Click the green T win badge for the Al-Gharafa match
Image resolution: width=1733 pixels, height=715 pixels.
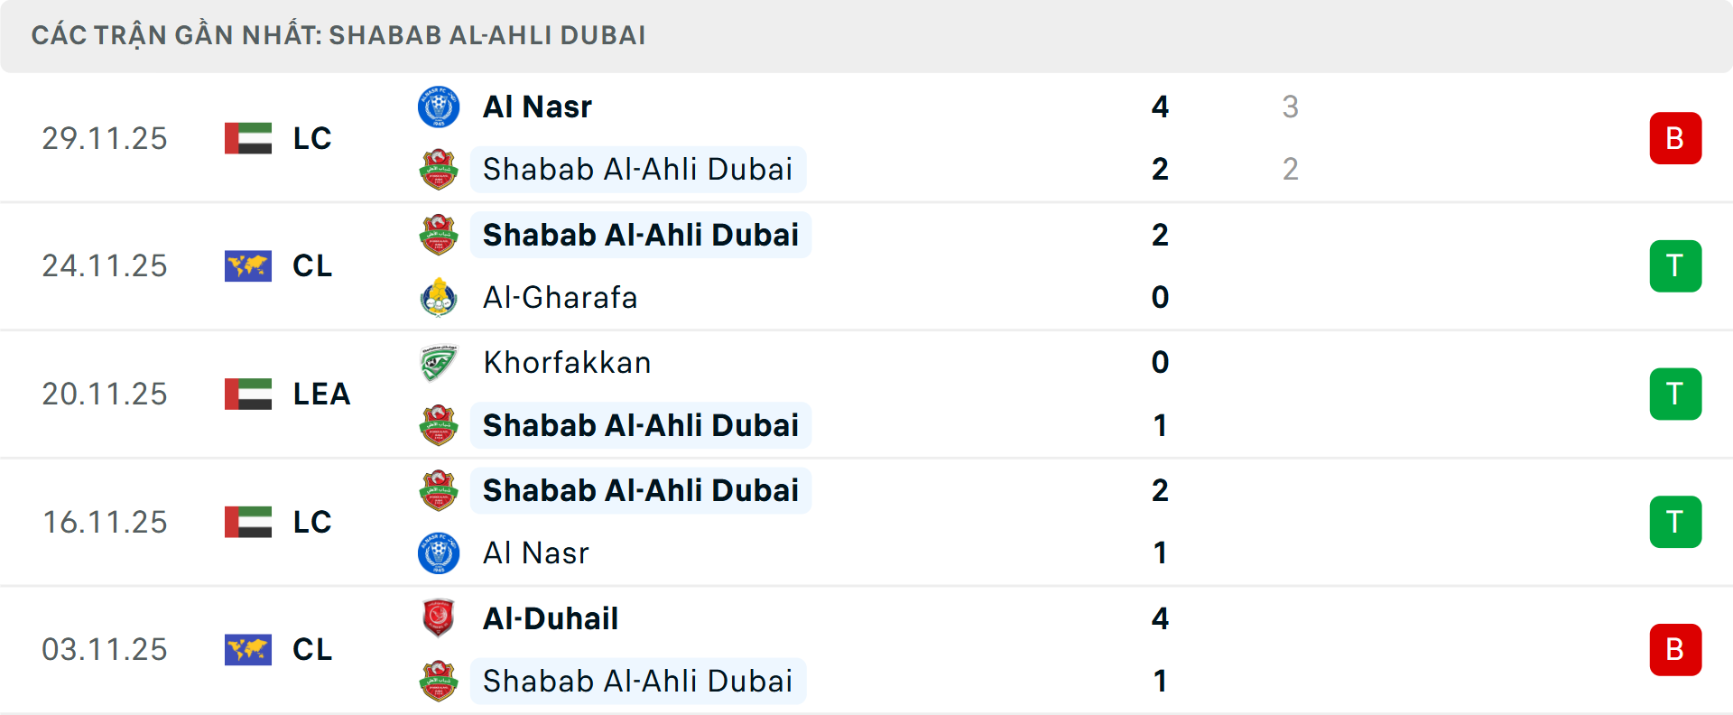(x=1675, y=265)
